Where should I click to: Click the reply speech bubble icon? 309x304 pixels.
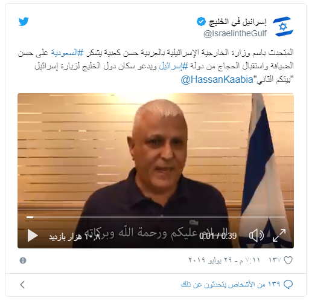(x=288, y=285)
